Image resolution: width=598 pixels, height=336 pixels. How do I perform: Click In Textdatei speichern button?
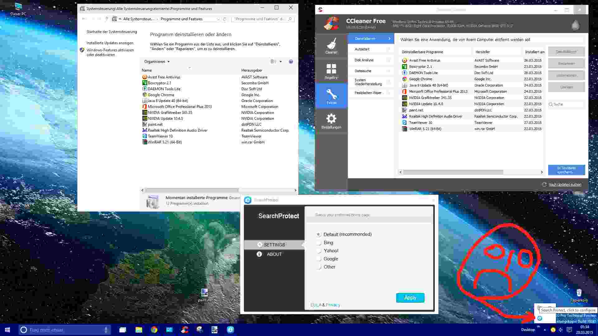567,170
